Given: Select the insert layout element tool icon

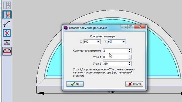Looking at the screenshot, I should pyautogui.click(x=7, y=14).
